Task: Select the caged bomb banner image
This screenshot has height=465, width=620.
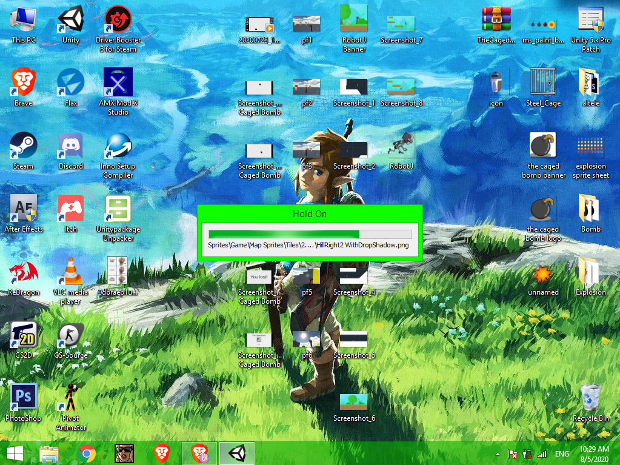Action: 543,155
